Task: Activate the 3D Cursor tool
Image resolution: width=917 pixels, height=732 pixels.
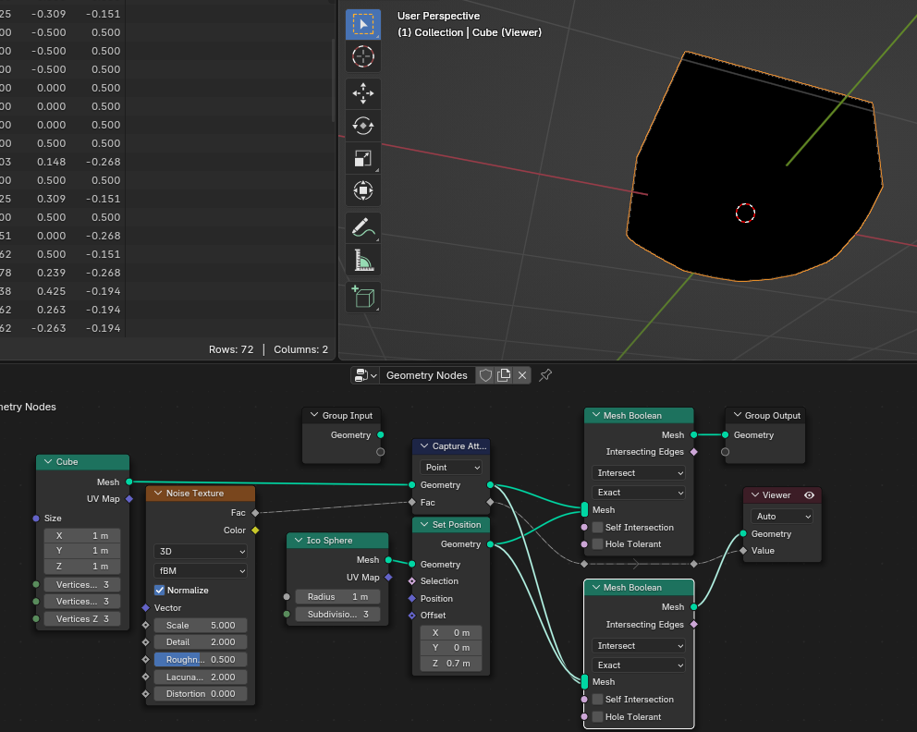Action: 363,56
